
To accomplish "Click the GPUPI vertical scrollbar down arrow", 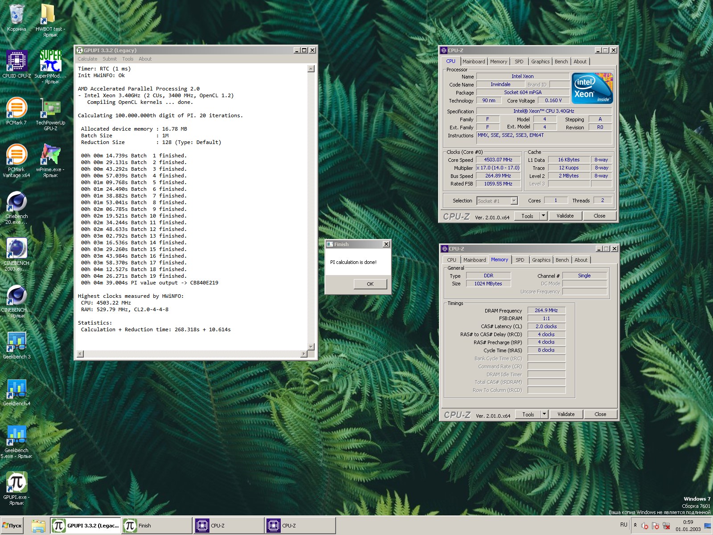I will coord(311,347).
